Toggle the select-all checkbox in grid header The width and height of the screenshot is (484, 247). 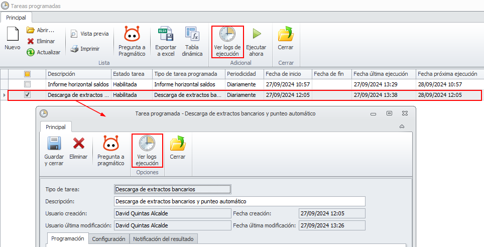pos(27,74)
